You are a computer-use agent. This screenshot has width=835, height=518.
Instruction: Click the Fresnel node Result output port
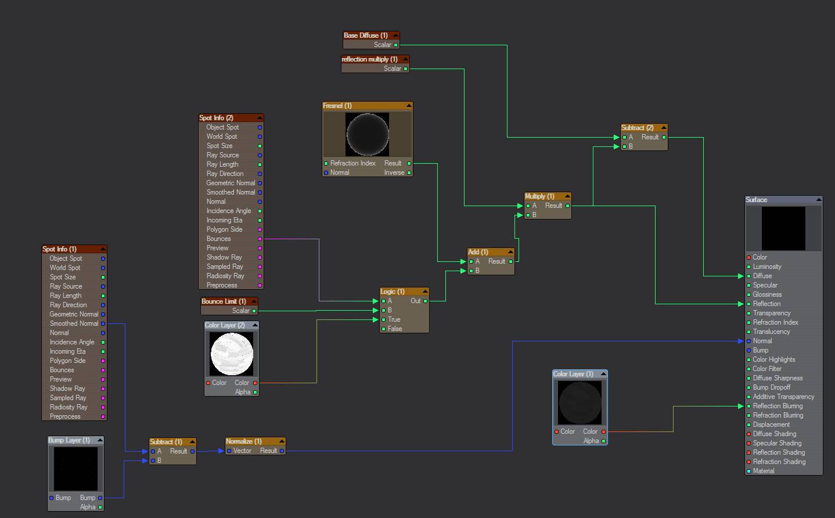pyautogui.click(x=409, y=163)
